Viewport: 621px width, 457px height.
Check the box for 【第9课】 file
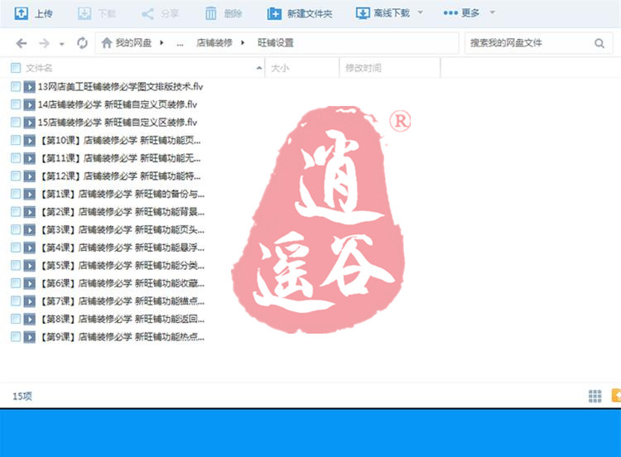coord(16,337)
